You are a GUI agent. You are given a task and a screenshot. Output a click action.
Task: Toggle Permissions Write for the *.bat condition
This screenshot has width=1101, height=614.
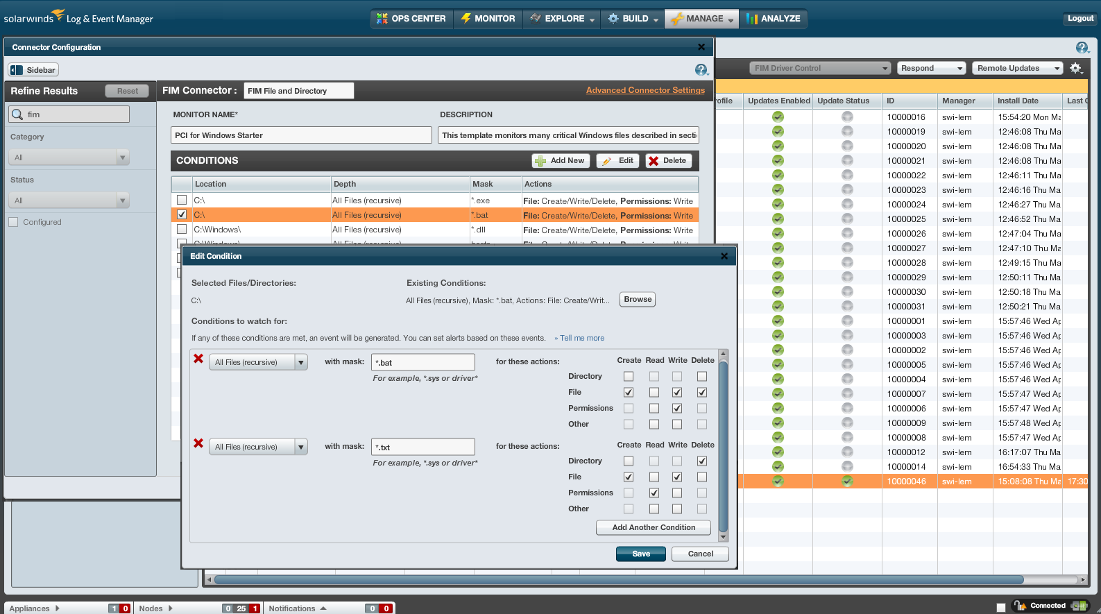coord(677,408)
